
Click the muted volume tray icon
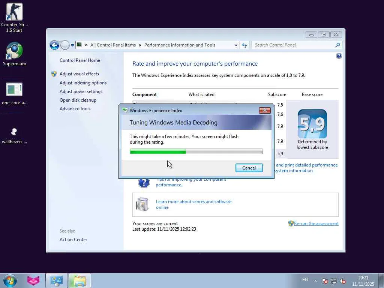point(343,281)
